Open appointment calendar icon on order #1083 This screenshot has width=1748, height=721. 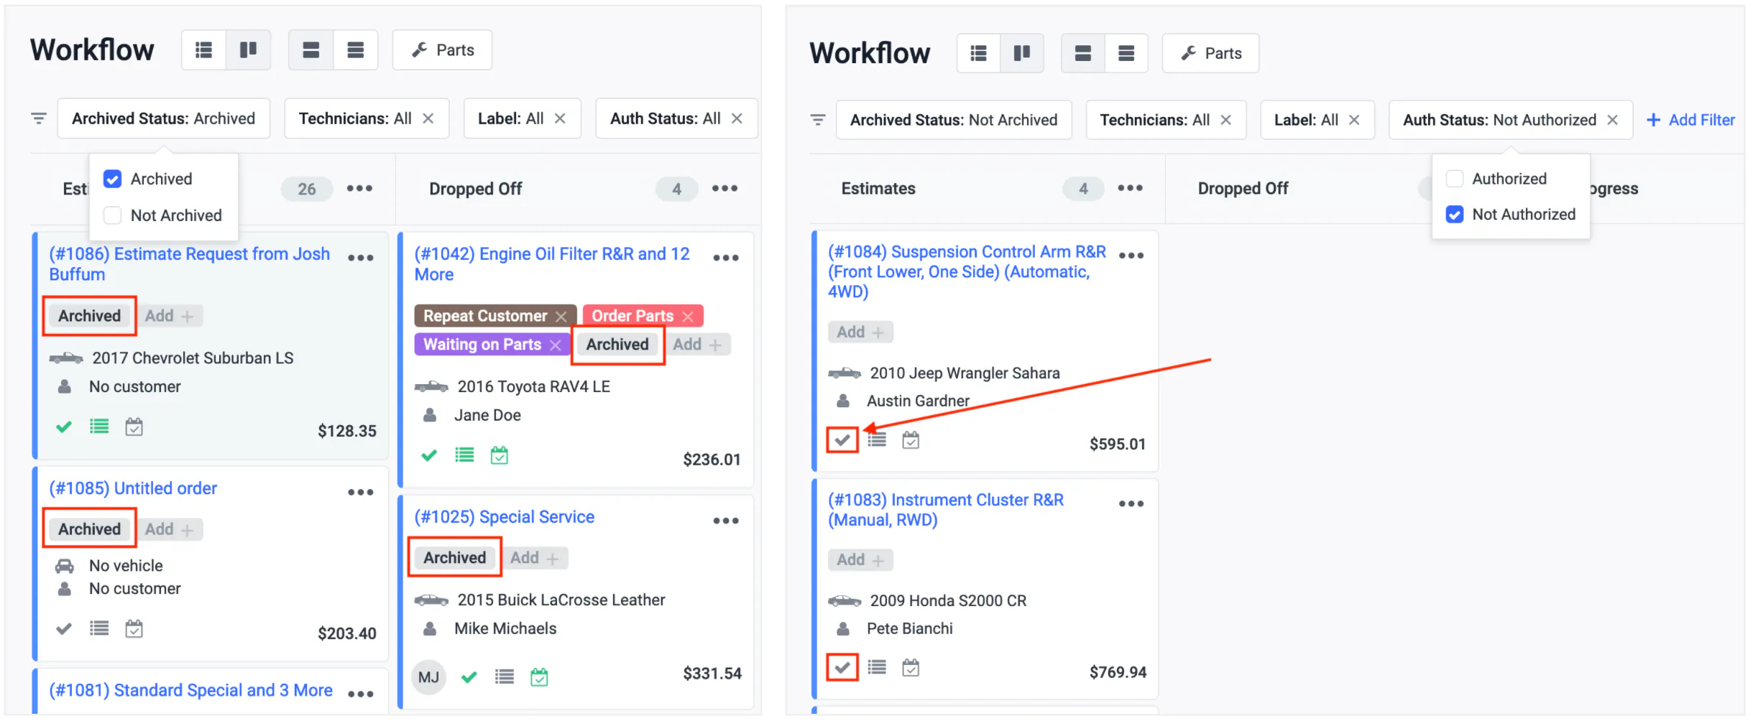911,668
